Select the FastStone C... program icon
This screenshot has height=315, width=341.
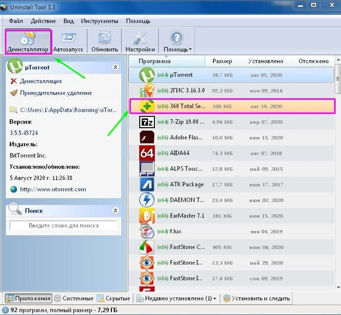pos(147,247)
